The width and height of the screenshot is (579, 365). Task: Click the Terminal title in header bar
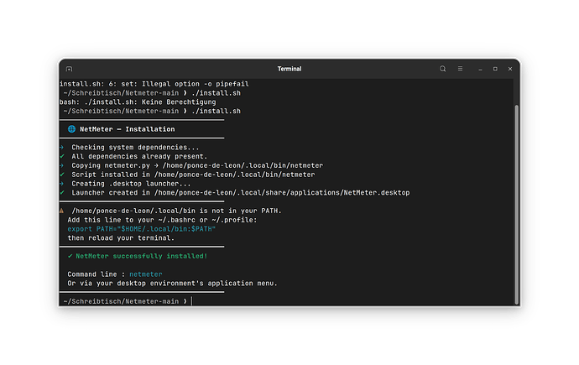(289, 69)
